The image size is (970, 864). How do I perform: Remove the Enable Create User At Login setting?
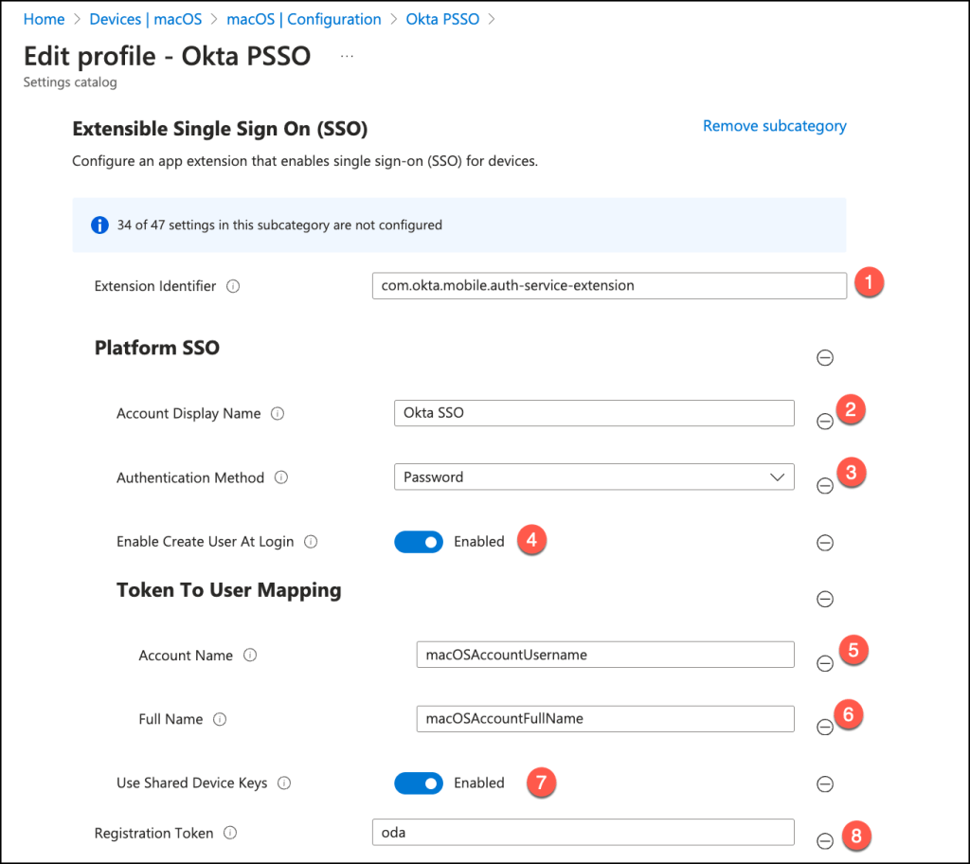coord(825,543)
